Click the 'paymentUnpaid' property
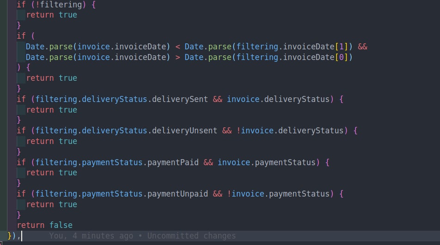 click(x=177, y=194)
